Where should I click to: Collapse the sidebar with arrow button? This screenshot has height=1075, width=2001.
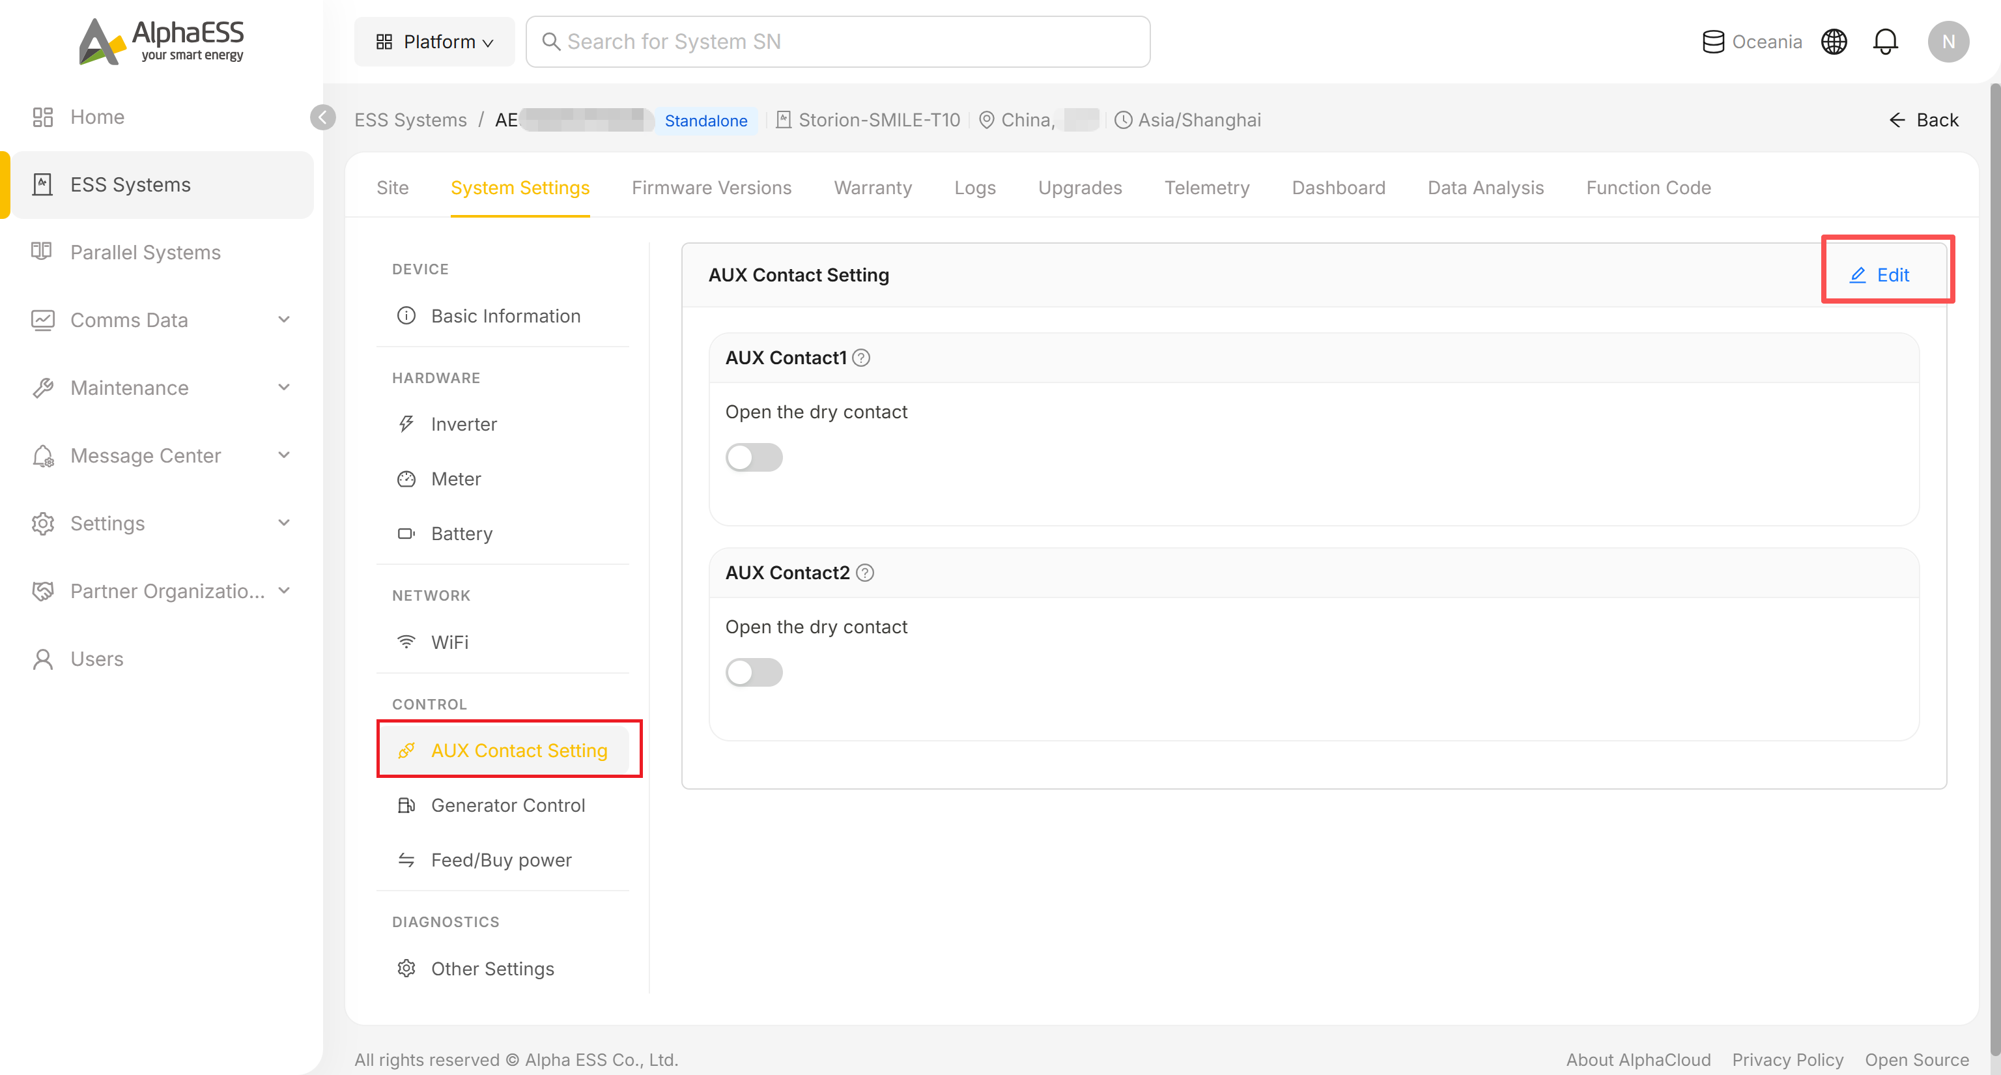point(322,117)
